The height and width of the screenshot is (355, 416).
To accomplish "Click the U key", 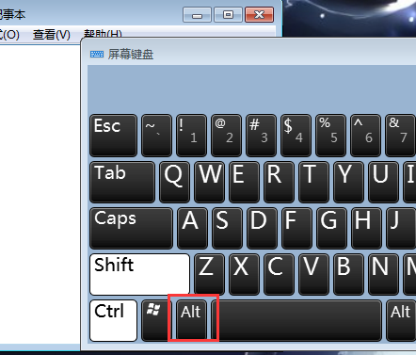I will coord(383,182).
